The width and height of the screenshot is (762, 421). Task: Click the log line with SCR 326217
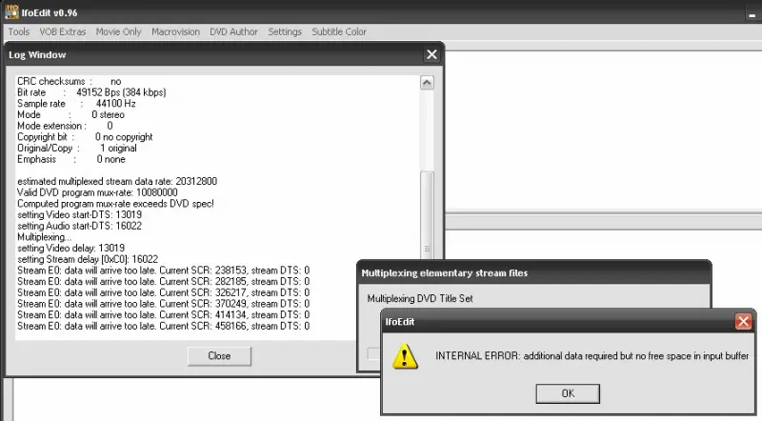(163, 293)
